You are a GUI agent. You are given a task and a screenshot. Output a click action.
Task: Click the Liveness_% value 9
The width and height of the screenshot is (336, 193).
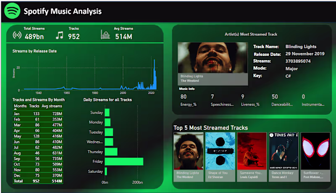point(243,97)
